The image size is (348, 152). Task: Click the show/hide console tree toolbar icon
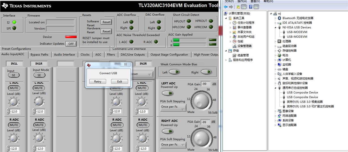(244, 7)
